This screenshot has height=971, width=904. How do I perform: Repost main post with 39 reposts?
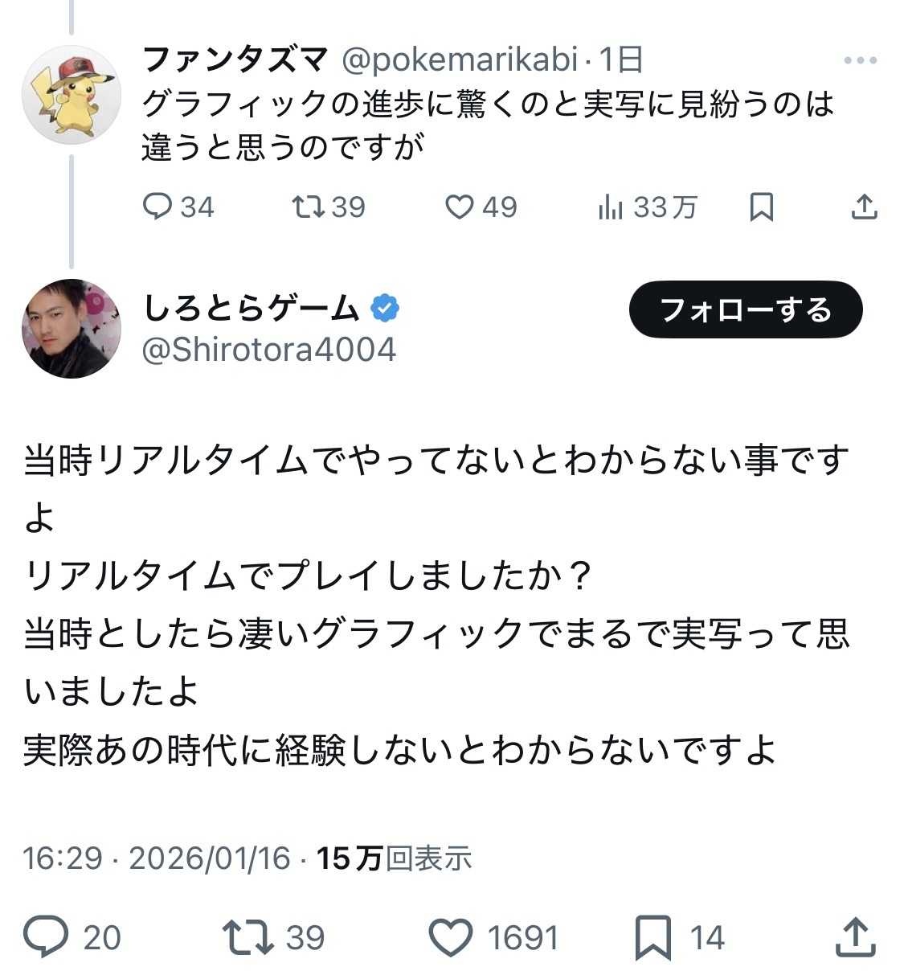click(x=247, y=937)
